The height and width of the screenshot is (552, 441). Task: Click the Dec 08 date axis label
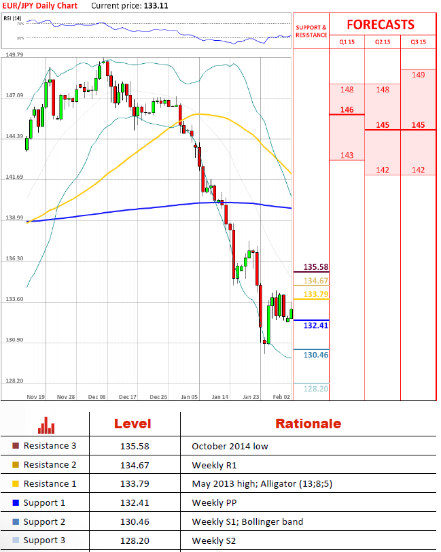pyautogui.click(x=96, y=397)
